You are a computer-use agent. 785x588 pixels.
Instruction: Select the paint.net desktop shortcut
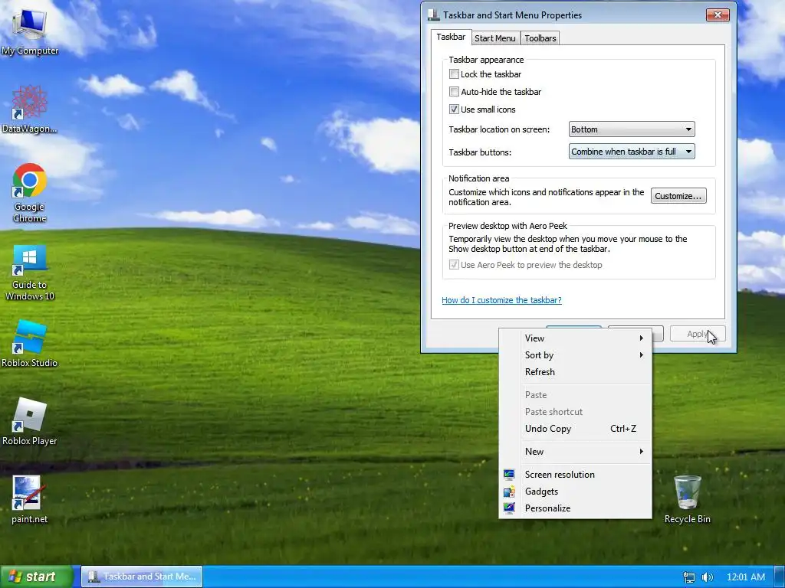(30, 499)
